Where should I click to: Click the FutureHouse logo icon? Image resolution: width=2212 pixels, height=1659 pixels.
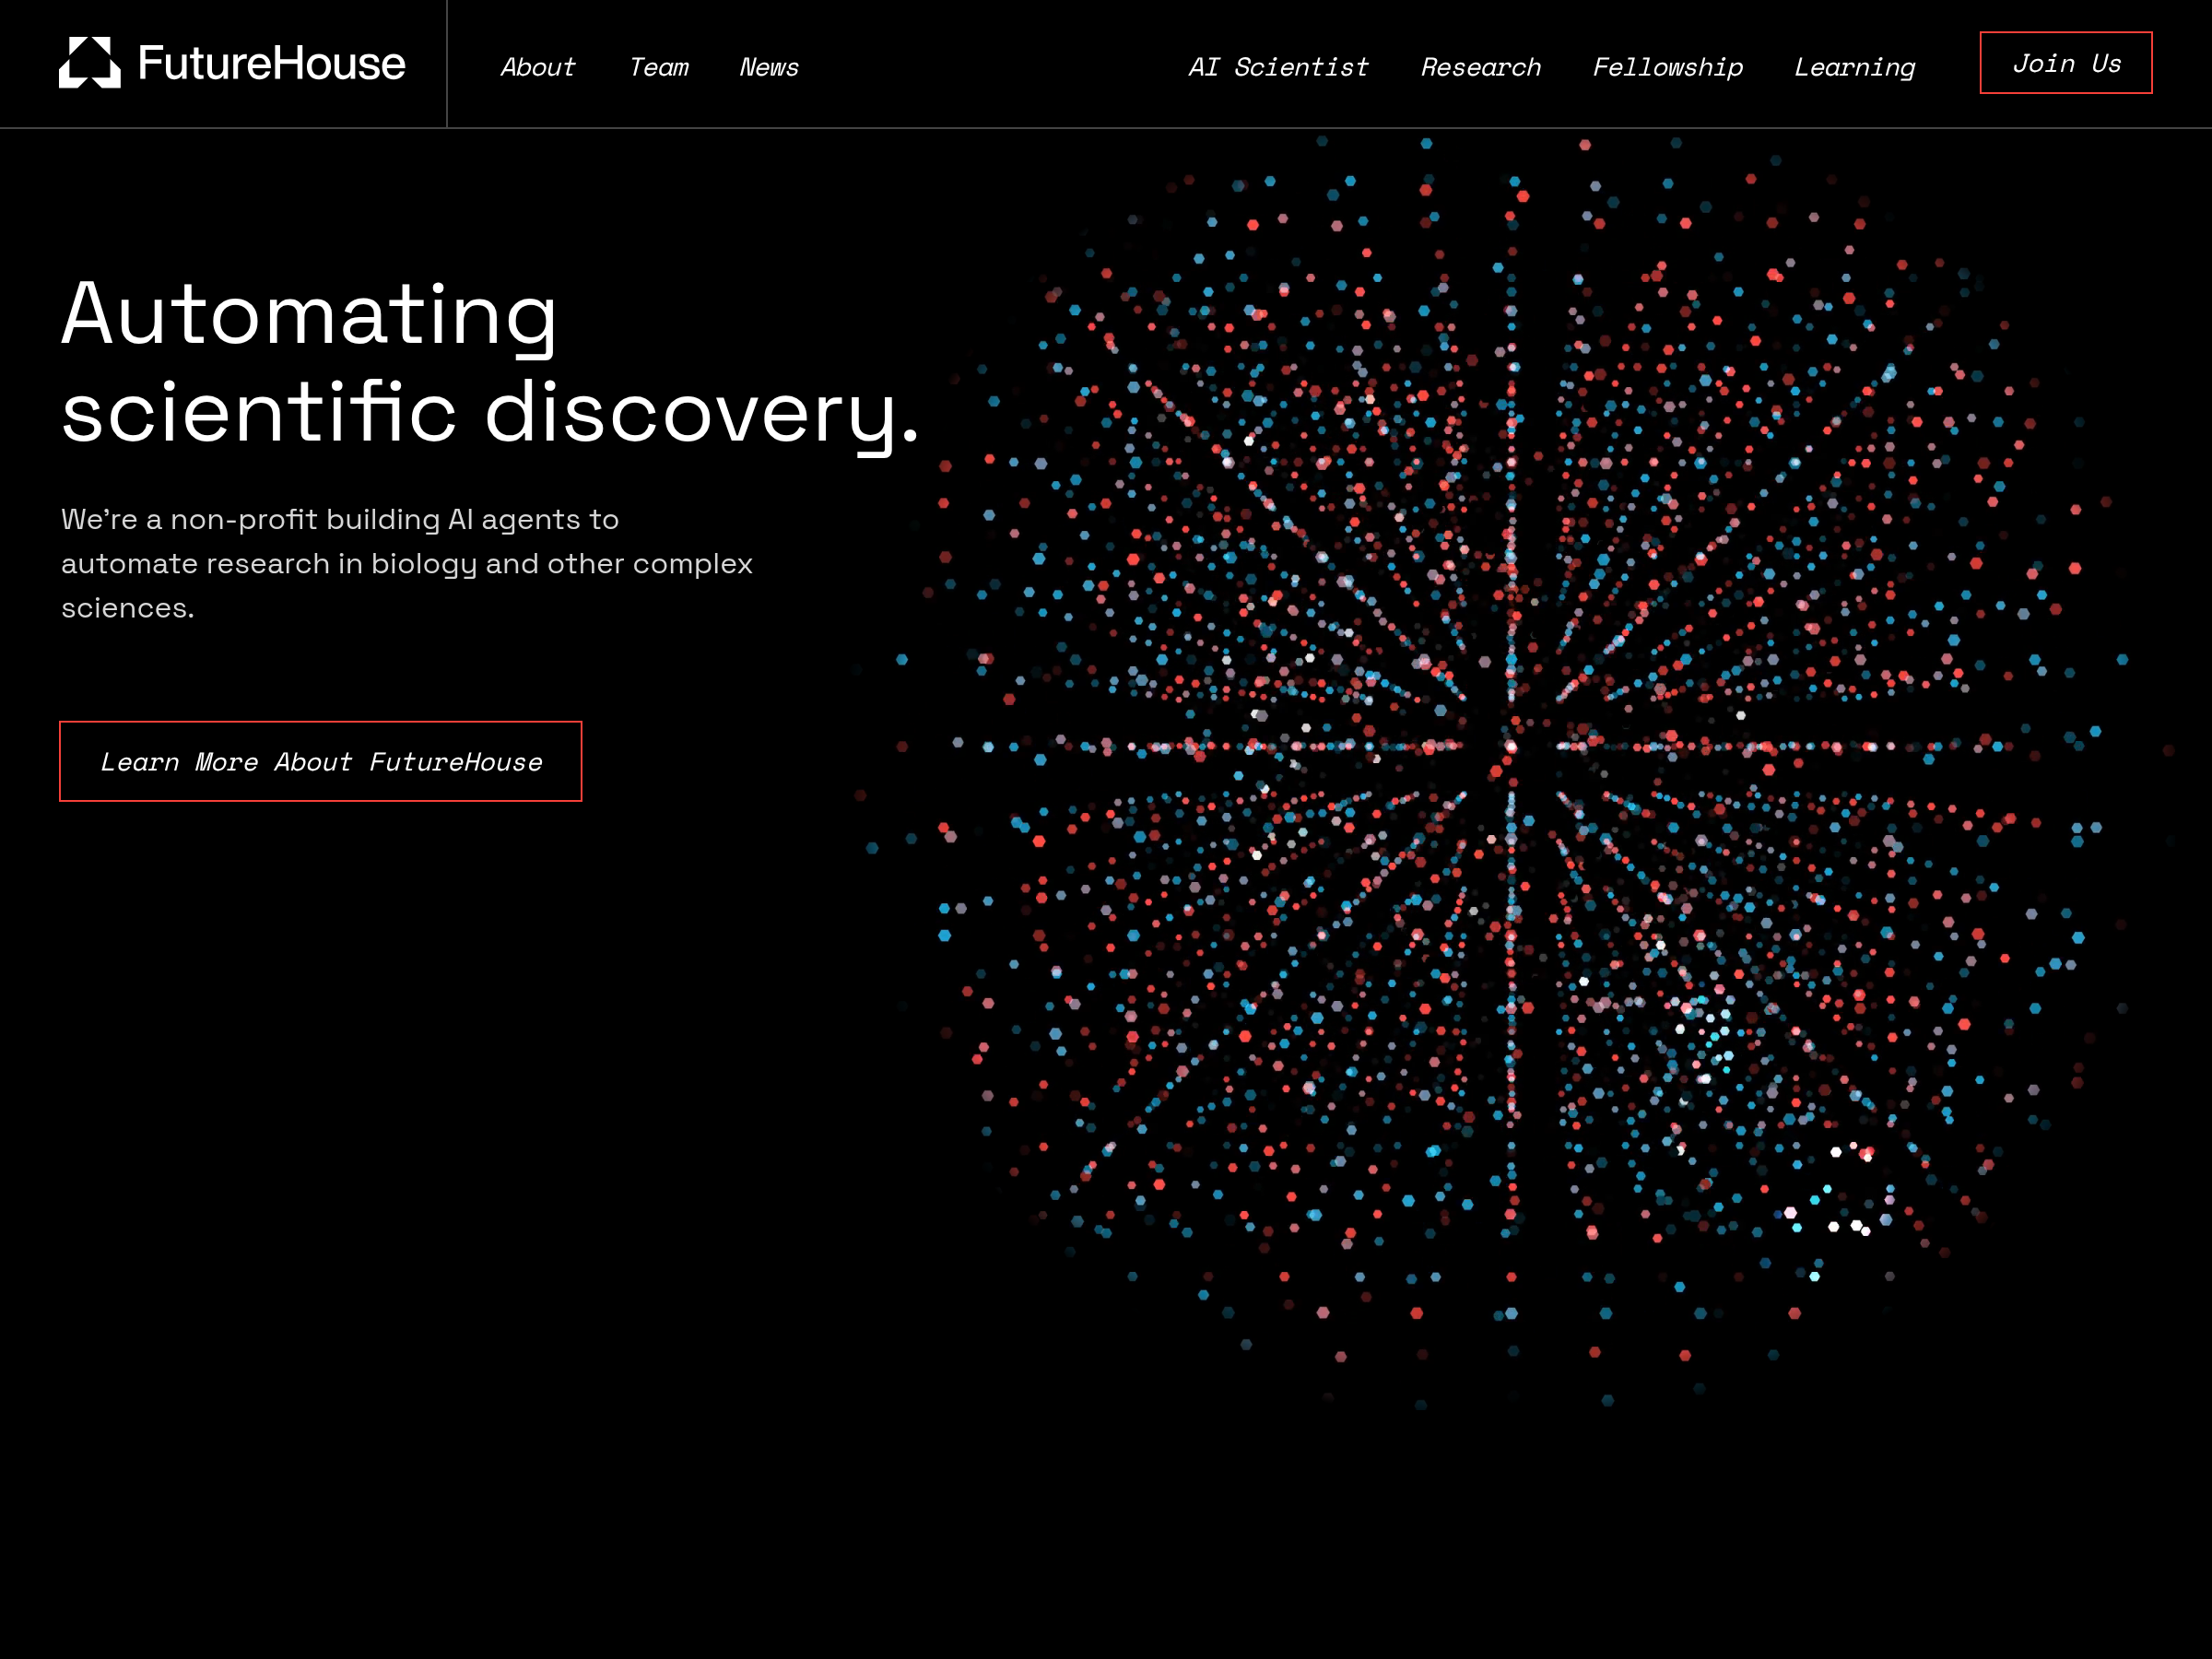tap(90, 63)
